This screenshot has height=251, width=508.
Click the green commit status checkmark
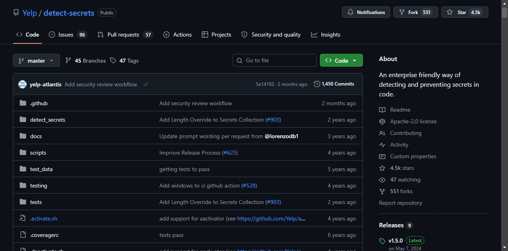[x=146, y=84]
